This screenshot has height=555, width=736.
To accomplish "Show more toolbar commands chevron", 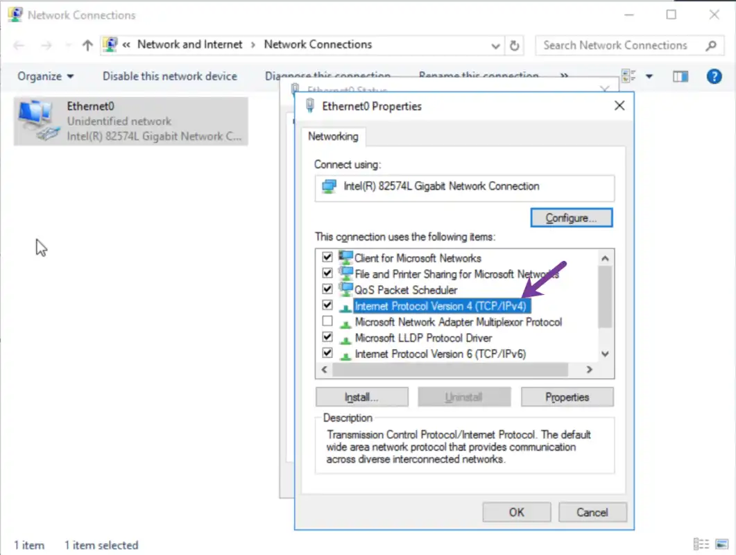I will point(564,76).
